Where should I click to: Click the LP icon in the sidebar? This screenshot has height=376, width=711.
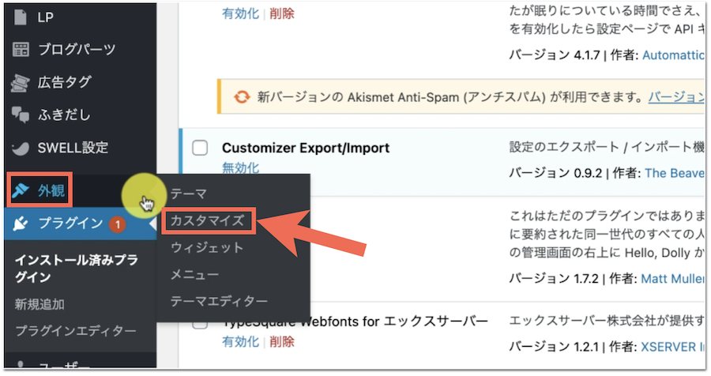pos(21,17)
